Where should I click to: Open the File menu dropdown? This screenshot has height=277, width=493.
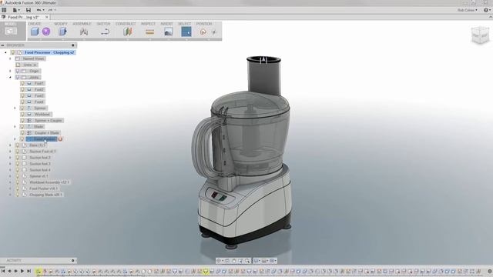(x=16, y=10)
